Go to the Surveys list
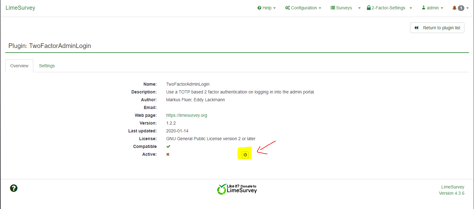This screenshot has height=209, width=474. click(341, 8)
